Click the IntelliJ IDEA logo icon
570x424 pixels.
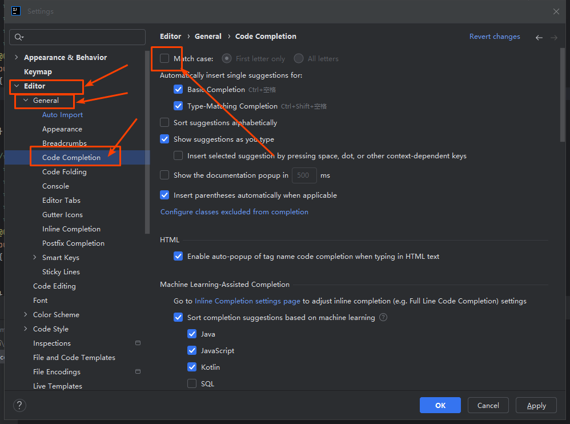[x=16, y=11]
